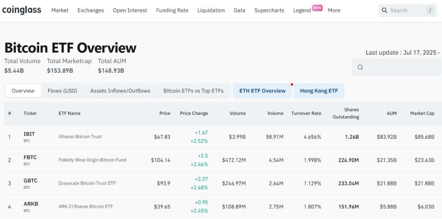442x219 pixels.
Task: Click the NEW badge beside Legend
Action: (x=317, y=7)
